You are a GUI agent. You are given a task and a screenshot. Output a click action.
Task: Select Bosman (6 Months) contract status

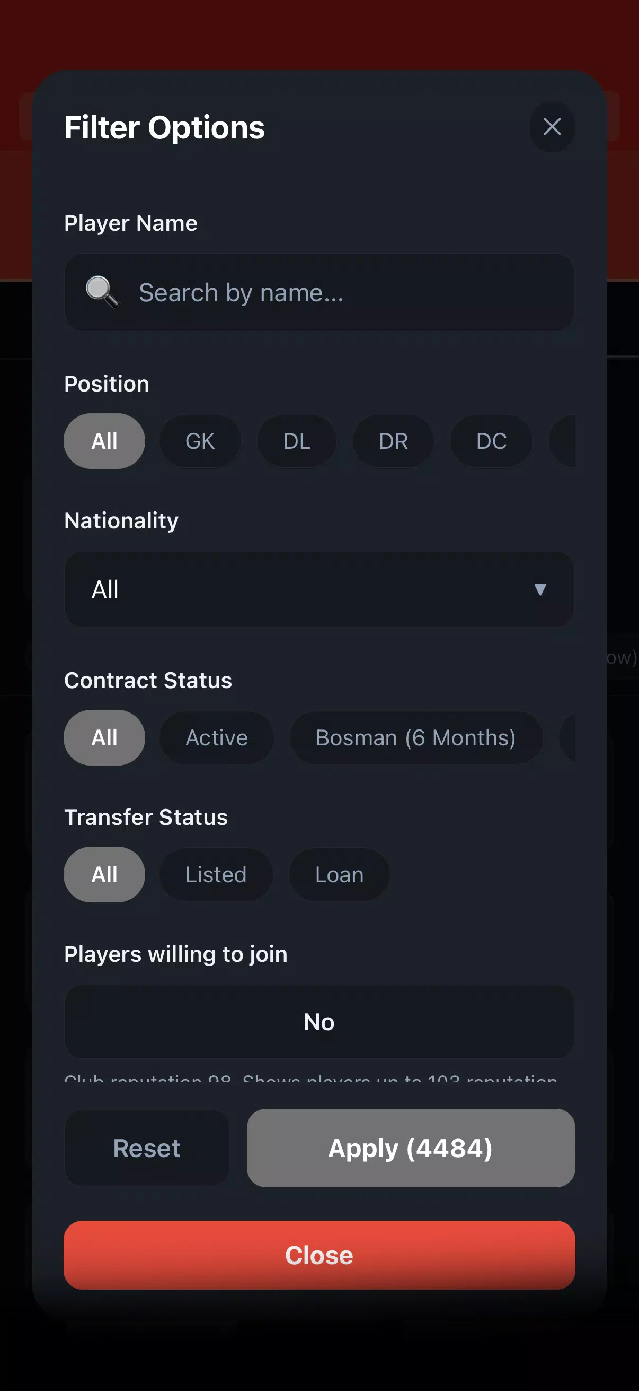pyautogui.click(x=415, y=737)
